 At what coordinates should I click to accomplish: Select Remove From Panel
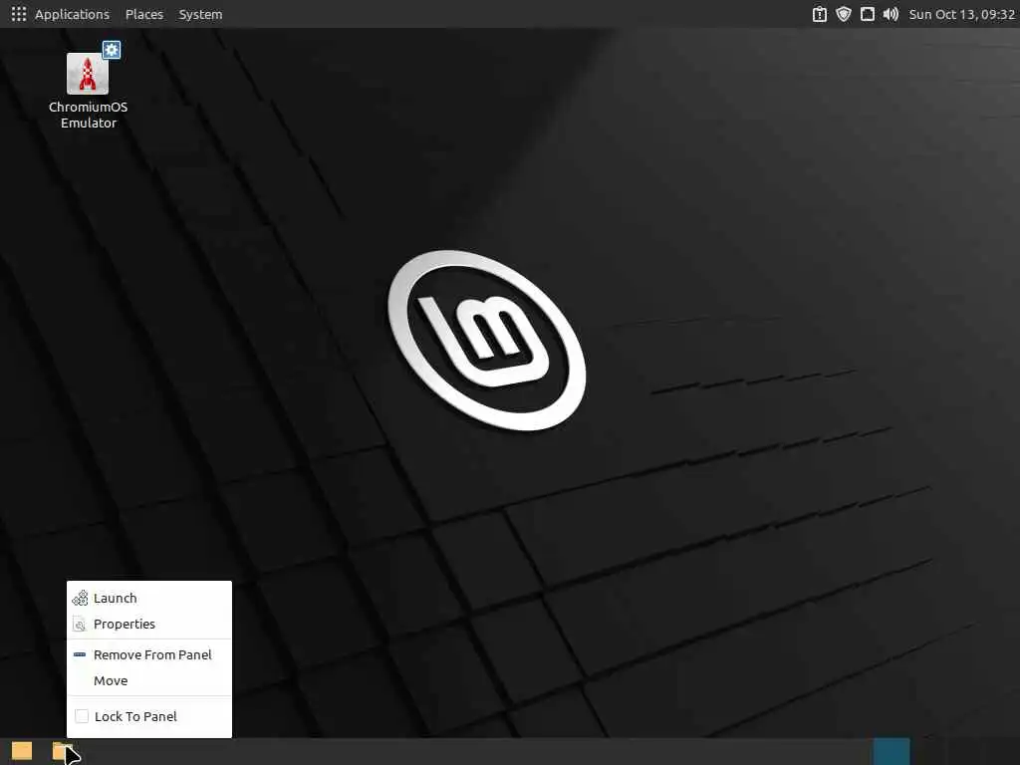(x=149, y=655)
